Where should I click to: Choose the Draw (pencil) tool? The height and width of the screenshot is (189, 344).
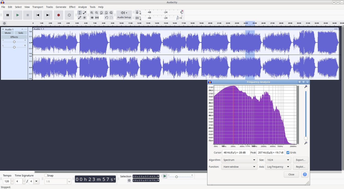[x=80, y=17]
